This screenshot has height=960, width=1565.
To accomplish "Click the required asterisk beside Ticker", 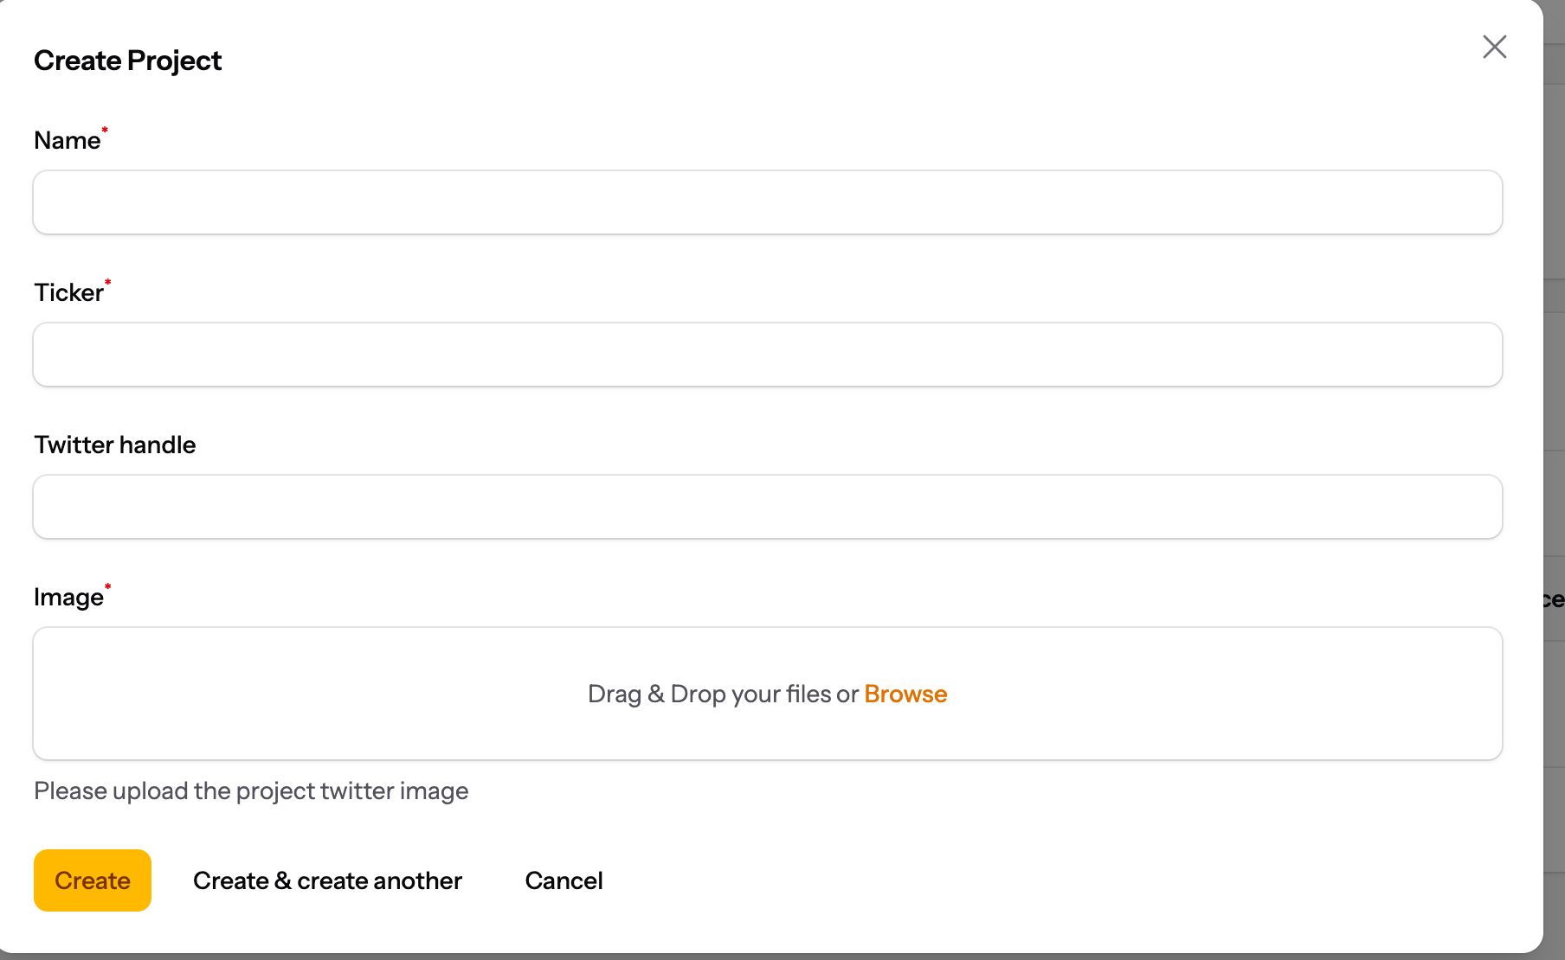I will click(x=108, y=282).
